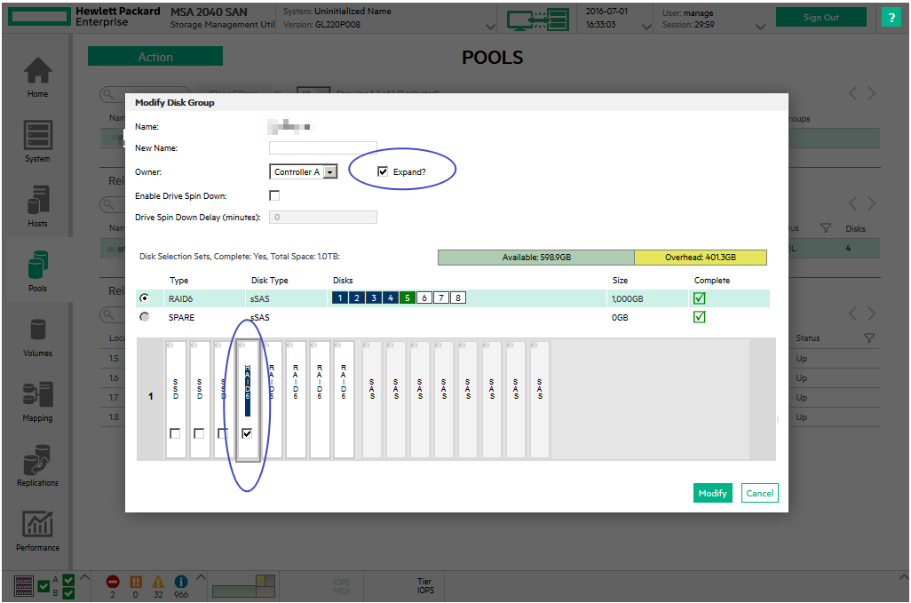911x603 pixels.
Task: Uncheck the selected RAID6 disk checkbox
Action: 247,433
